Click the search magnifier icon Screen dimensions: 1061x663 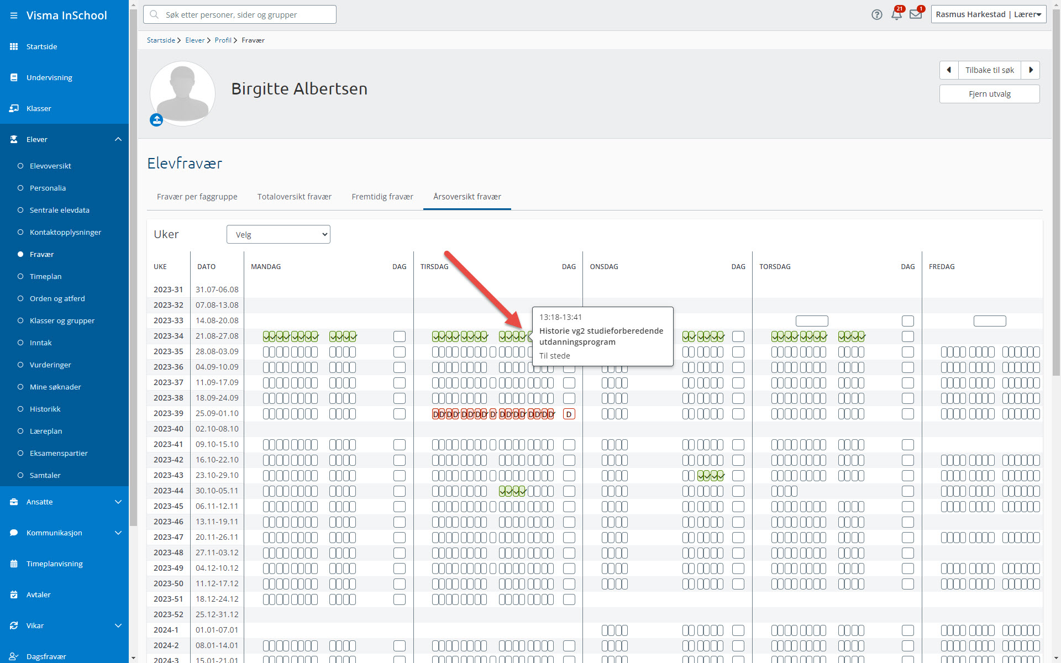pos(155,14)
